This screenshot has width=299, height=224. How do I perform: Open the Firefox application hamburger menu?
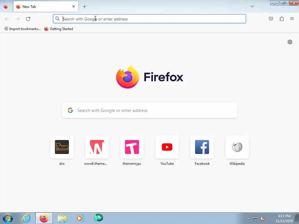[292, 19]
